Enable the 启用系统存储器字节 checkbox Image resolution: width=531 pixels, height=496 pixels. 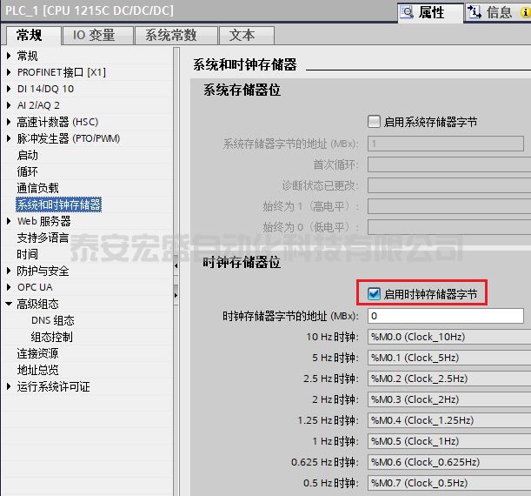pyautogui.click(x=375, y=122)
